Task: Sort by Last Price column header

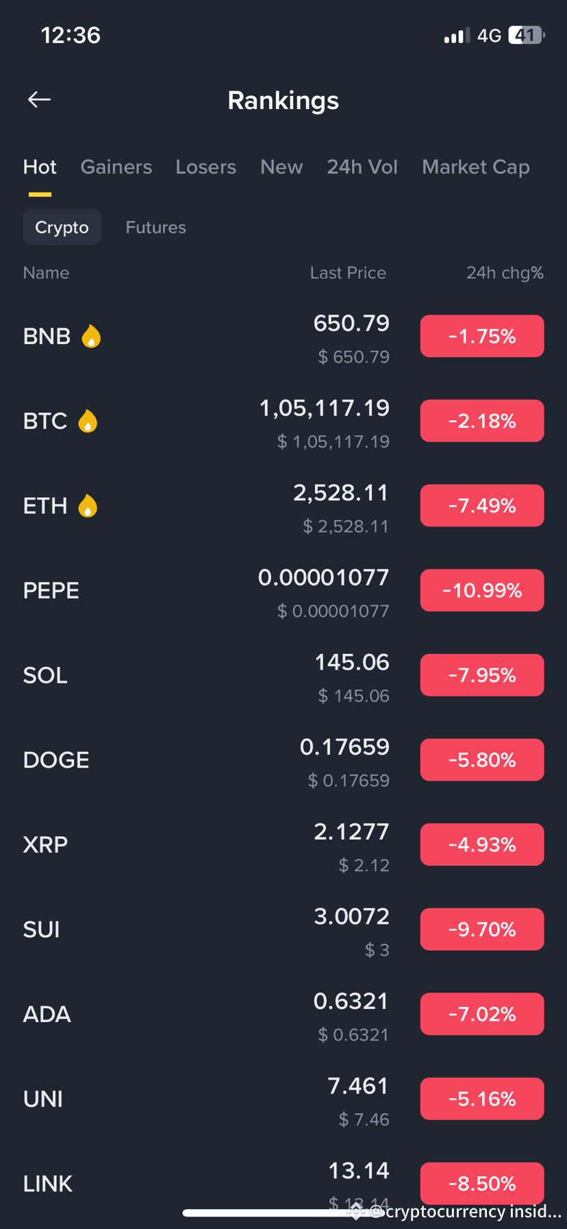Action: pyautogui.click(x=348, y=273)
